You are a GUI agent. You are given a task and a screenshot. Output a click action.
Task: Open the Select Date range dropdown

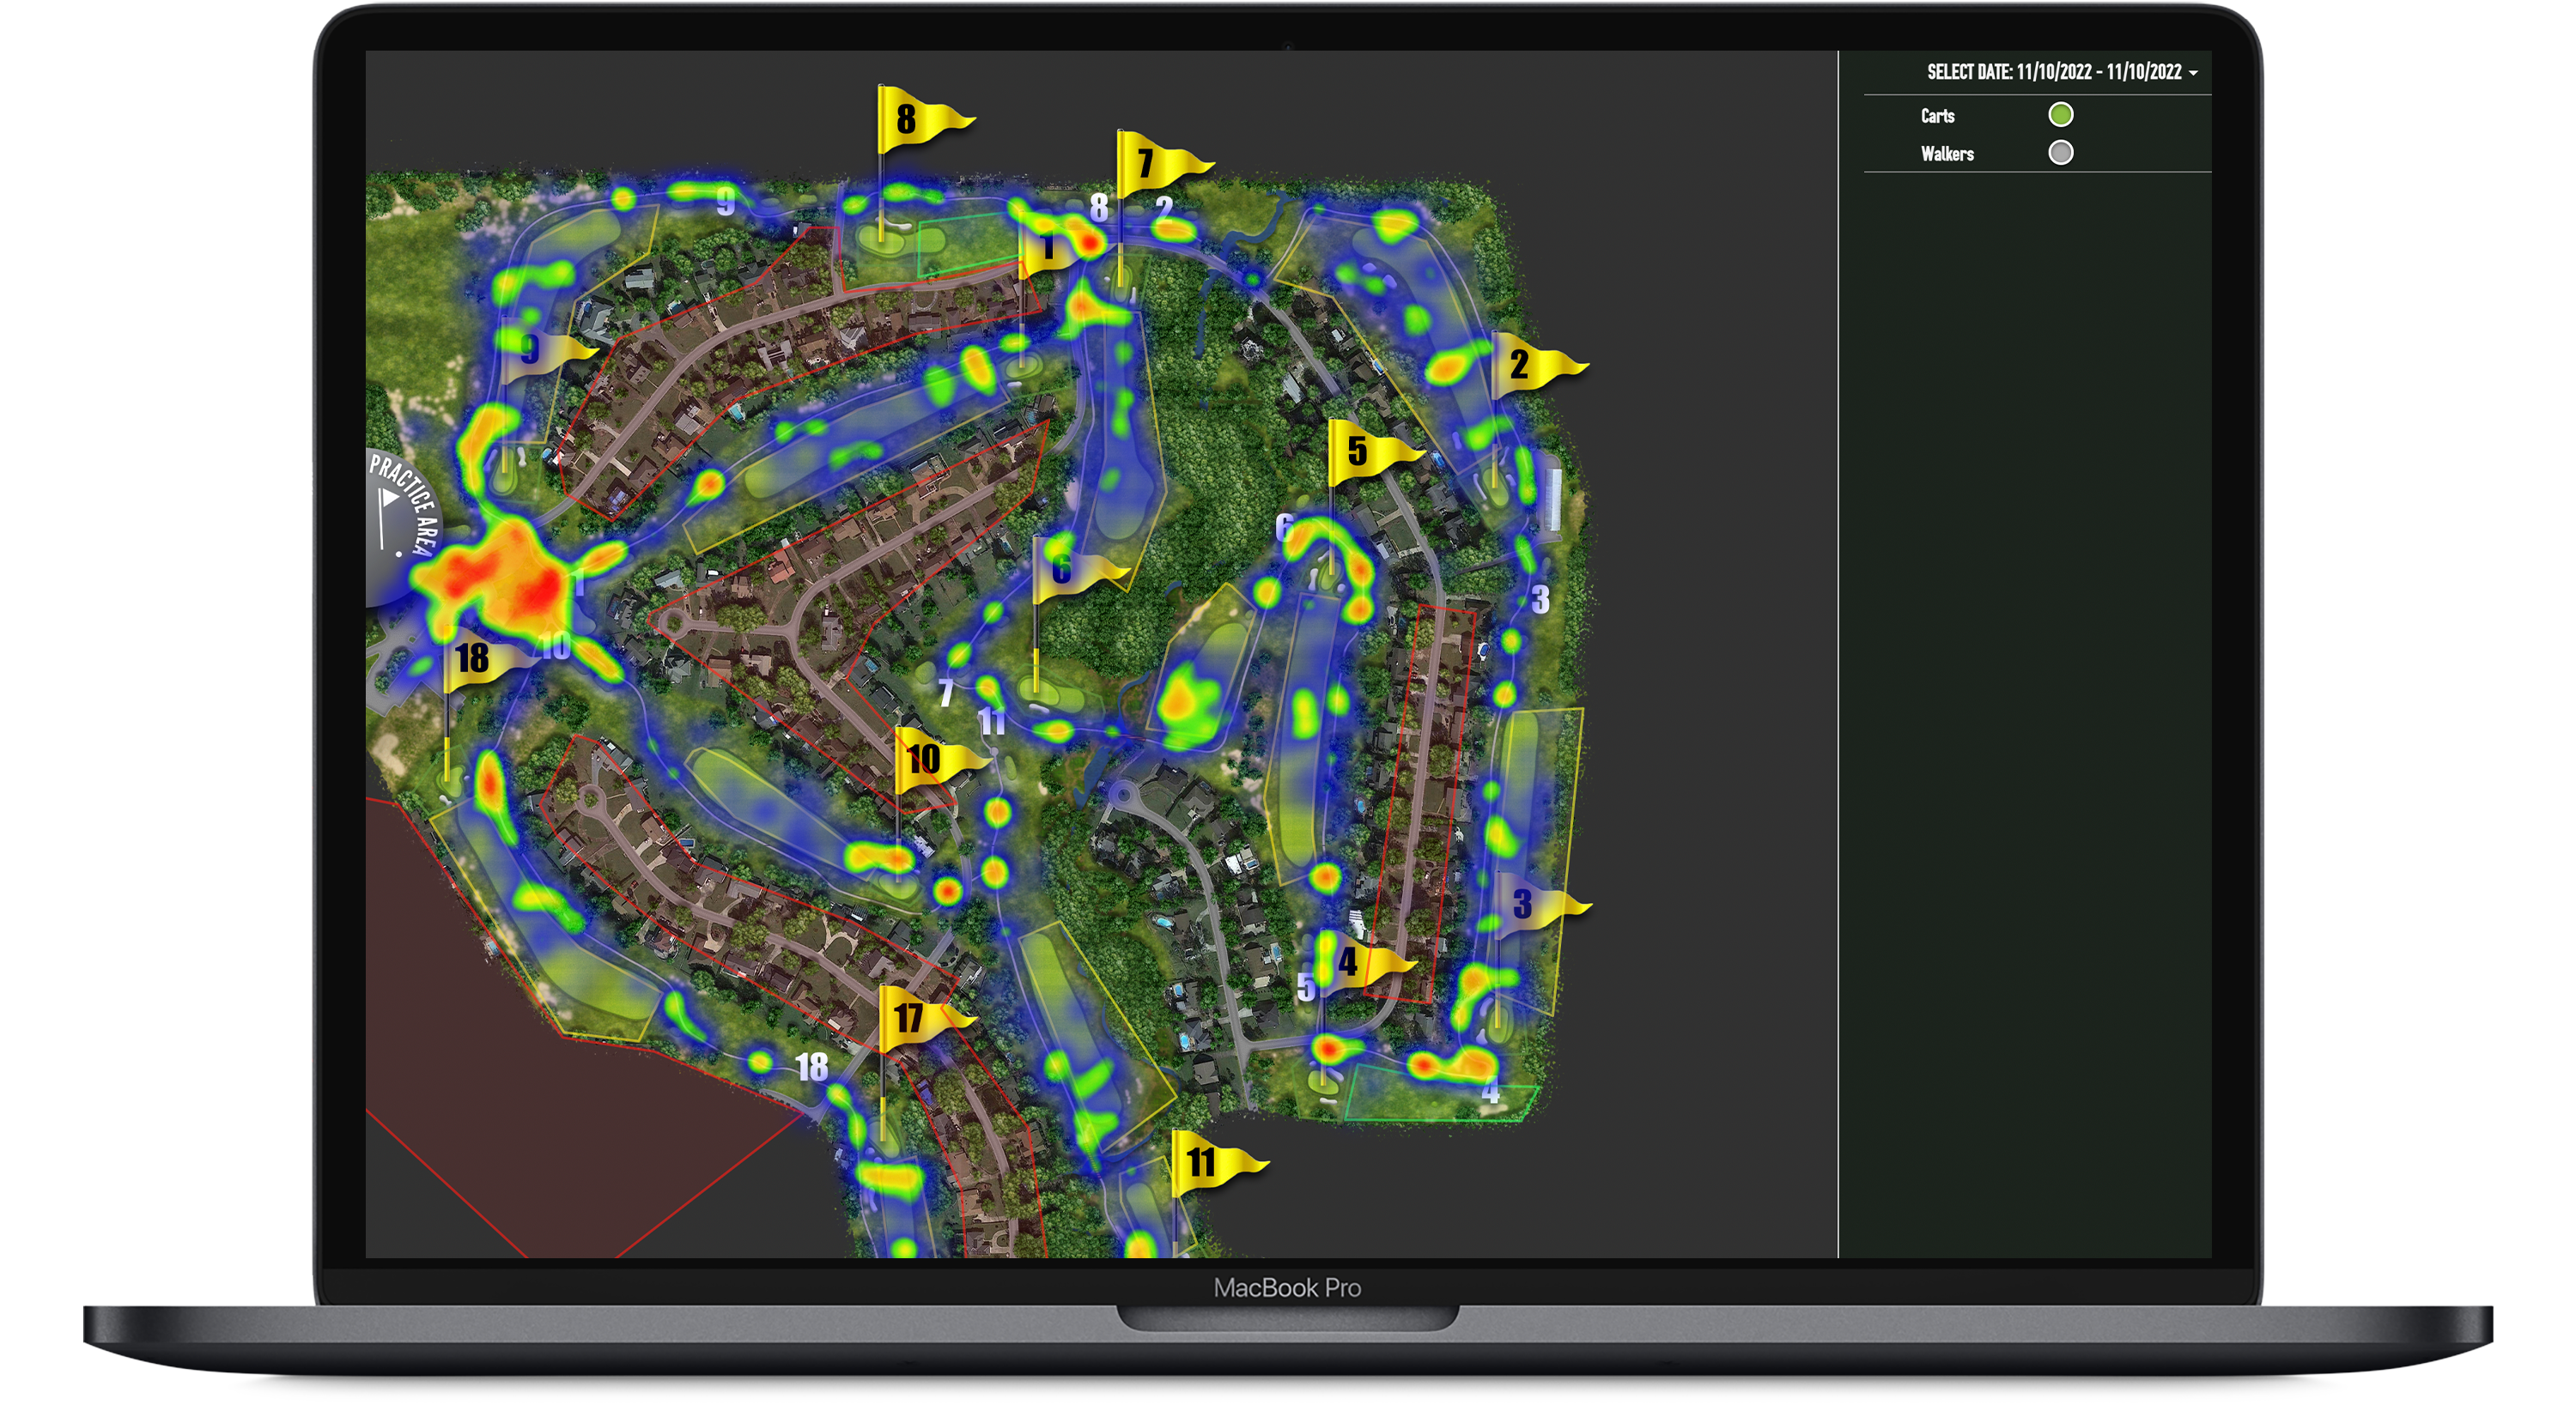(2061, 72)
